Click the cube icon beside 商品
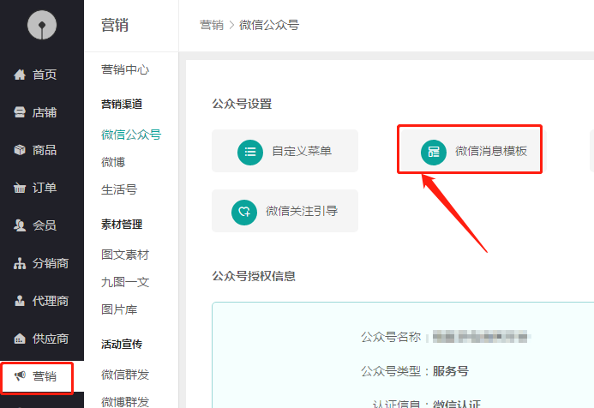Screen dimensions: 594x408 pos(20,150)
